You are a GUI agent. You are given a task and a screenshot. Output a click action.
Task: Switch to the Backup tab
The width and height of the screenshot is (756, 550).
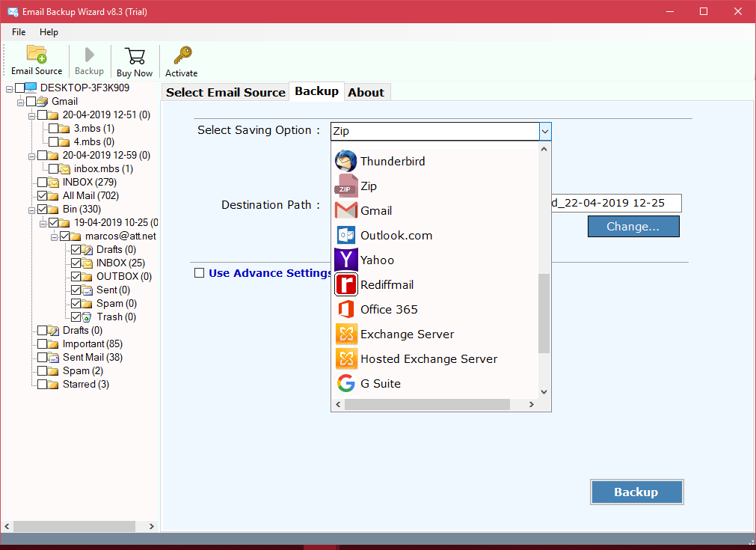tap(317, 91)
